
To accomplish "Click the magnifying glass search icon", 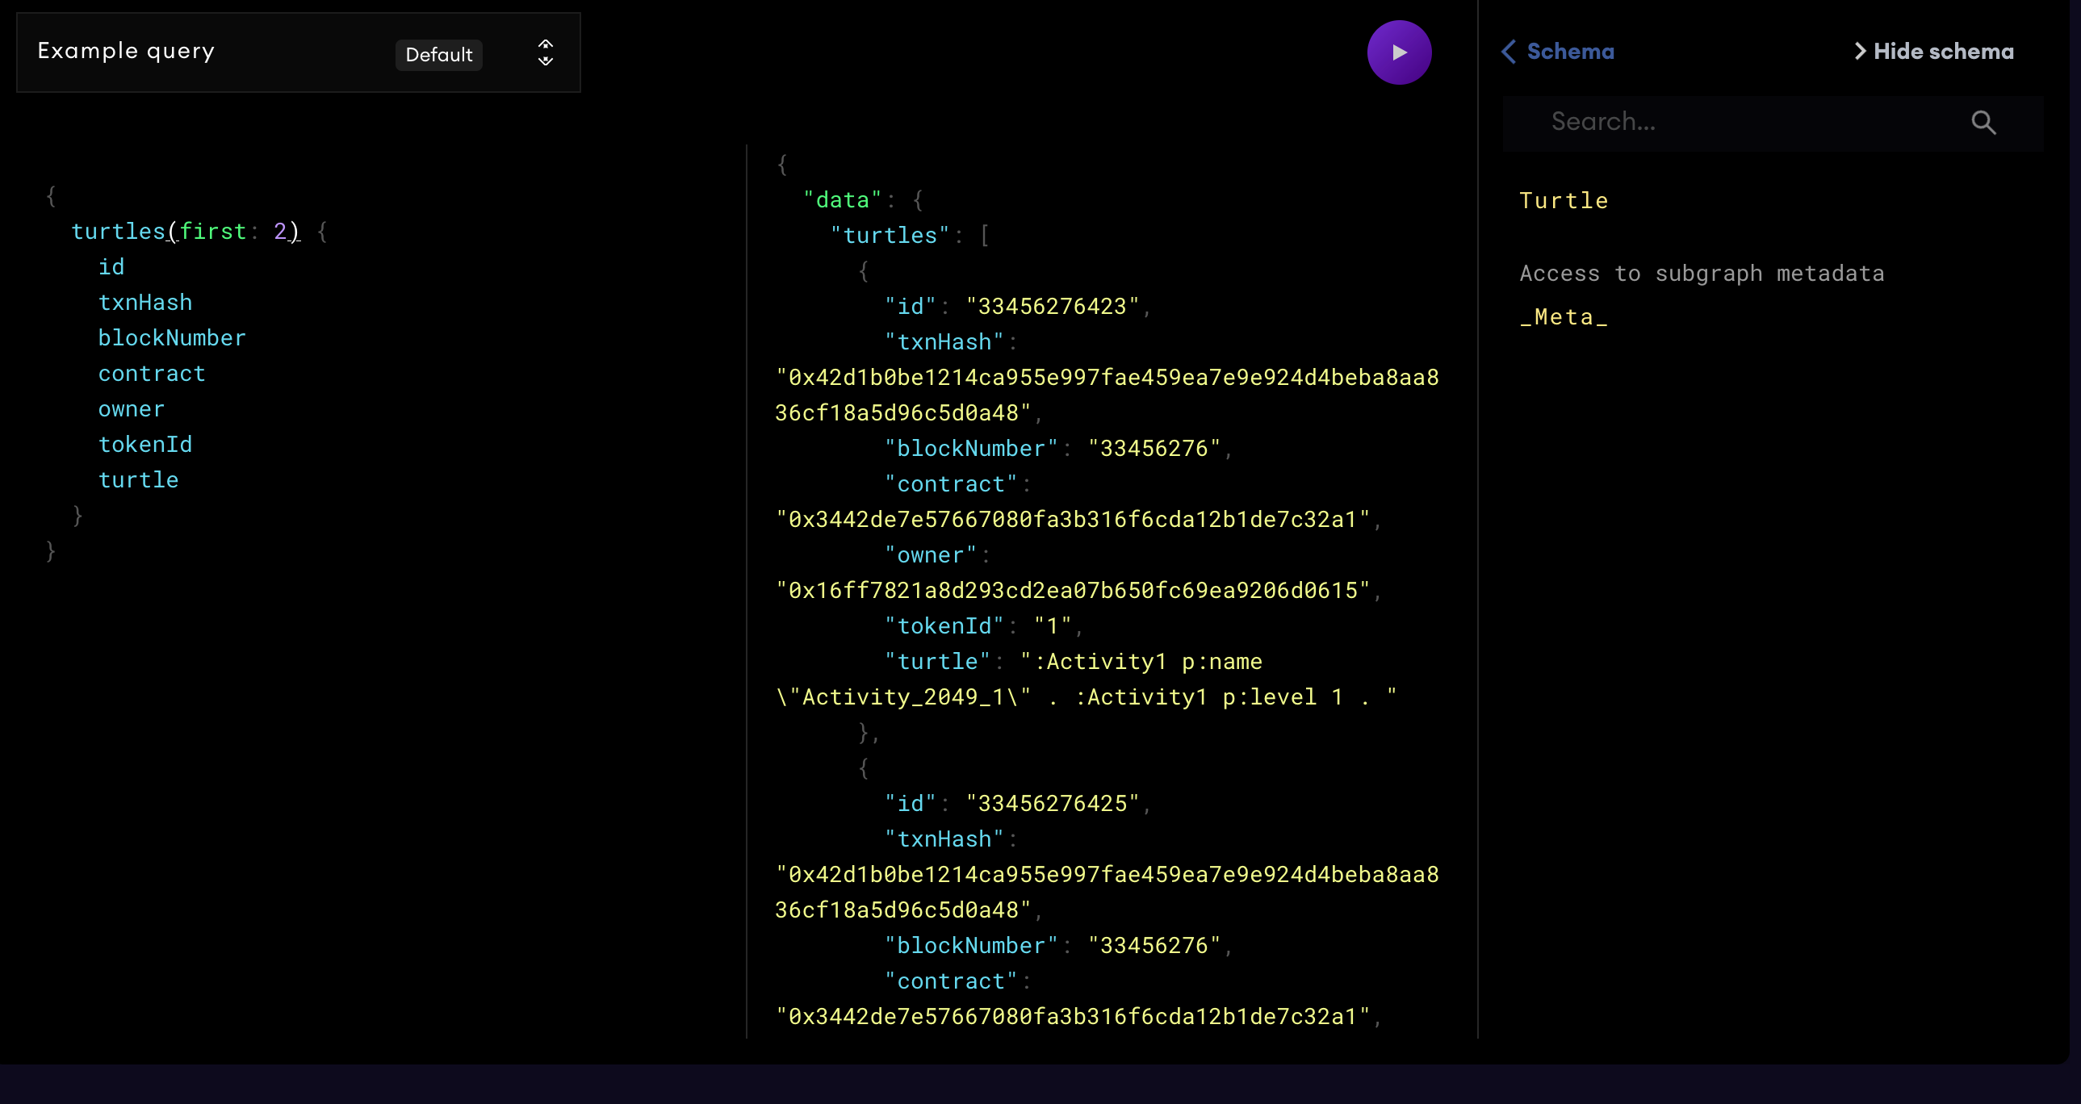I will coord(1983,123).
